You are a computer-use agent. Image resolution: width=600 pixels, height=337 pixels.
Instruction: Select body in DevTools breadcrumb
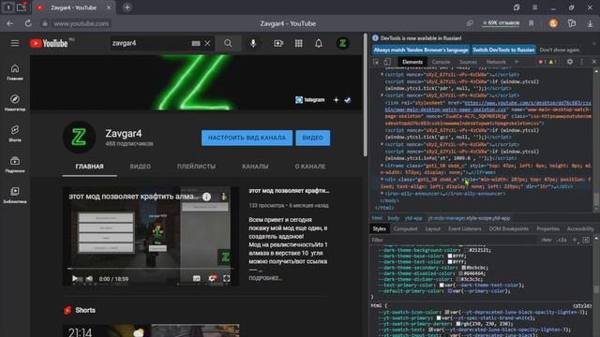tap(393, 218)
